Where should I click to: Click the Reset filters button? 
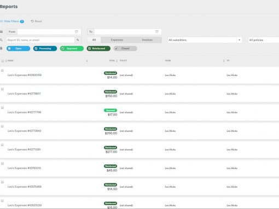pos(36,21)
